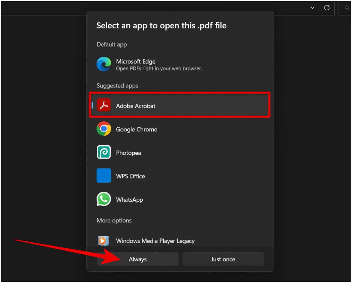Click the Windows Media Player Legacy icon

103,241
